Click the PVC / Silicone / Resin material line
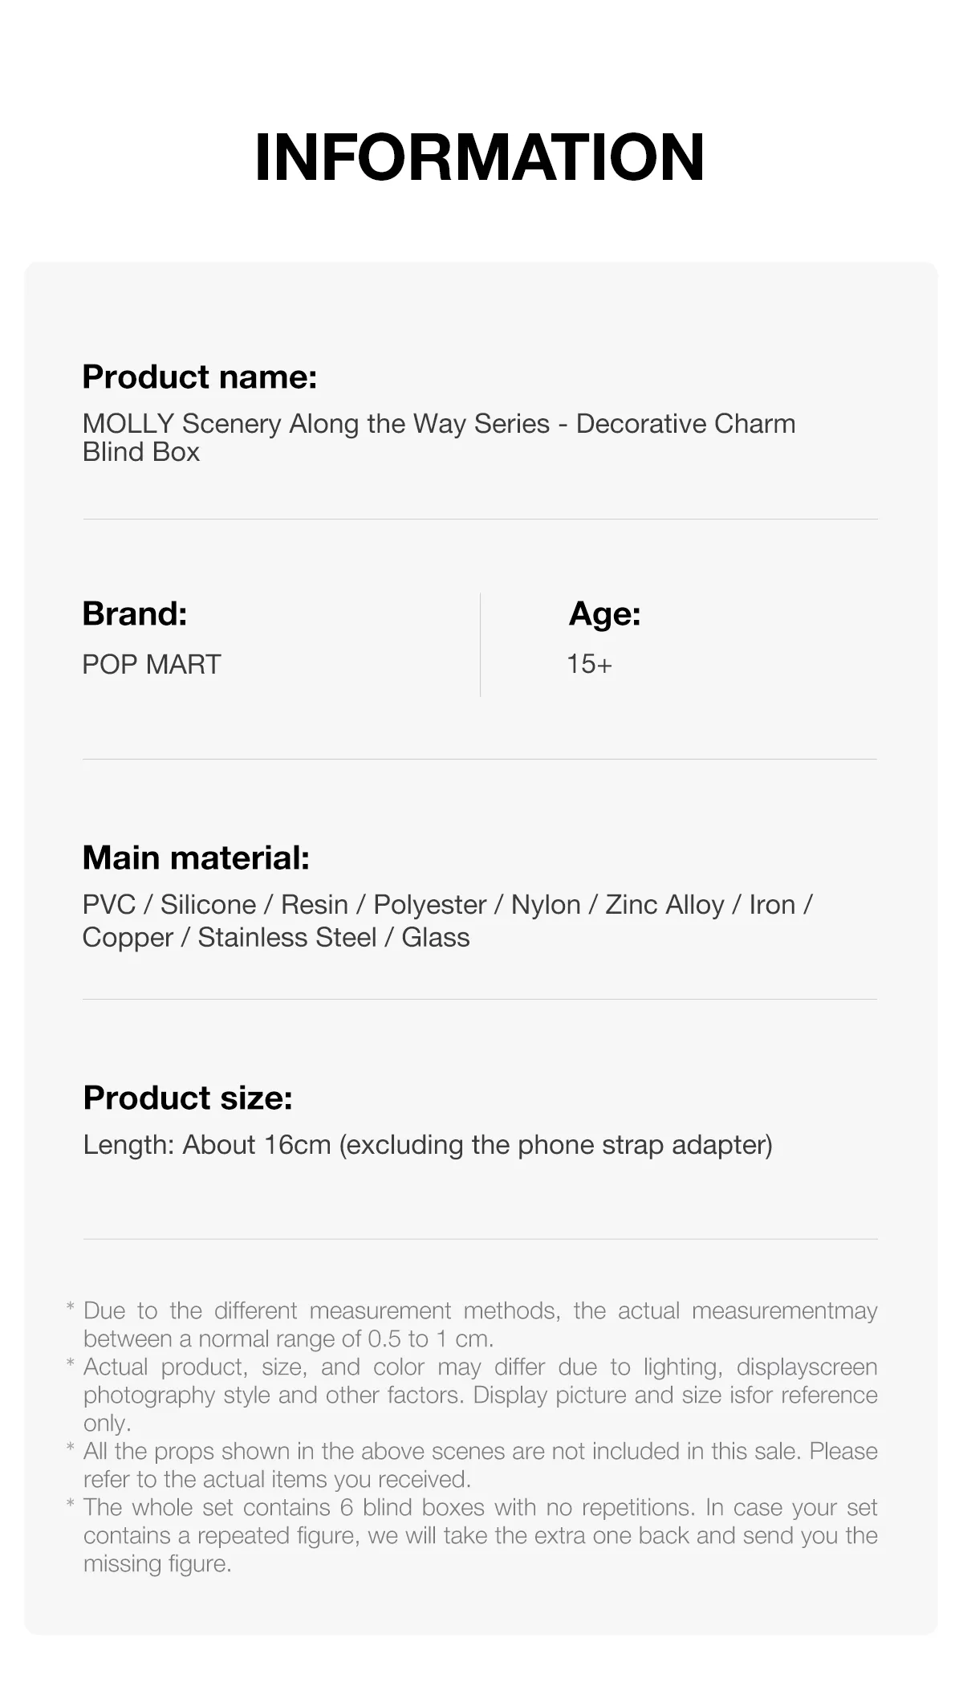The width and height of the screenshot is (963, 1695). click(x=447, y=904)
